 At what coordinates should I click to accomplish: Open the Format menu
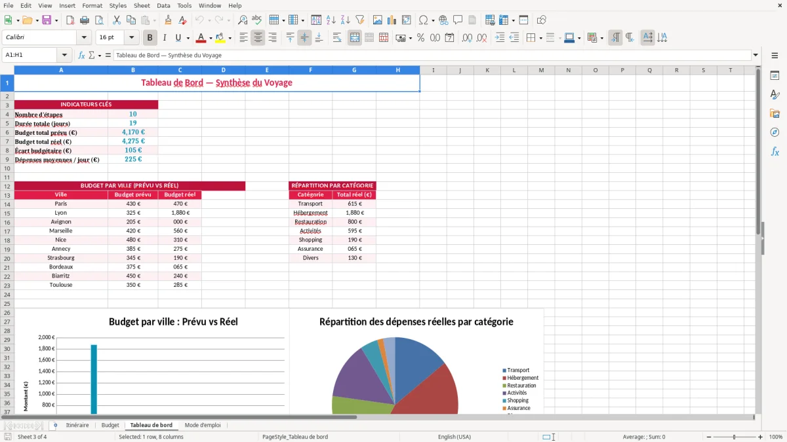(x=92, y=5)
